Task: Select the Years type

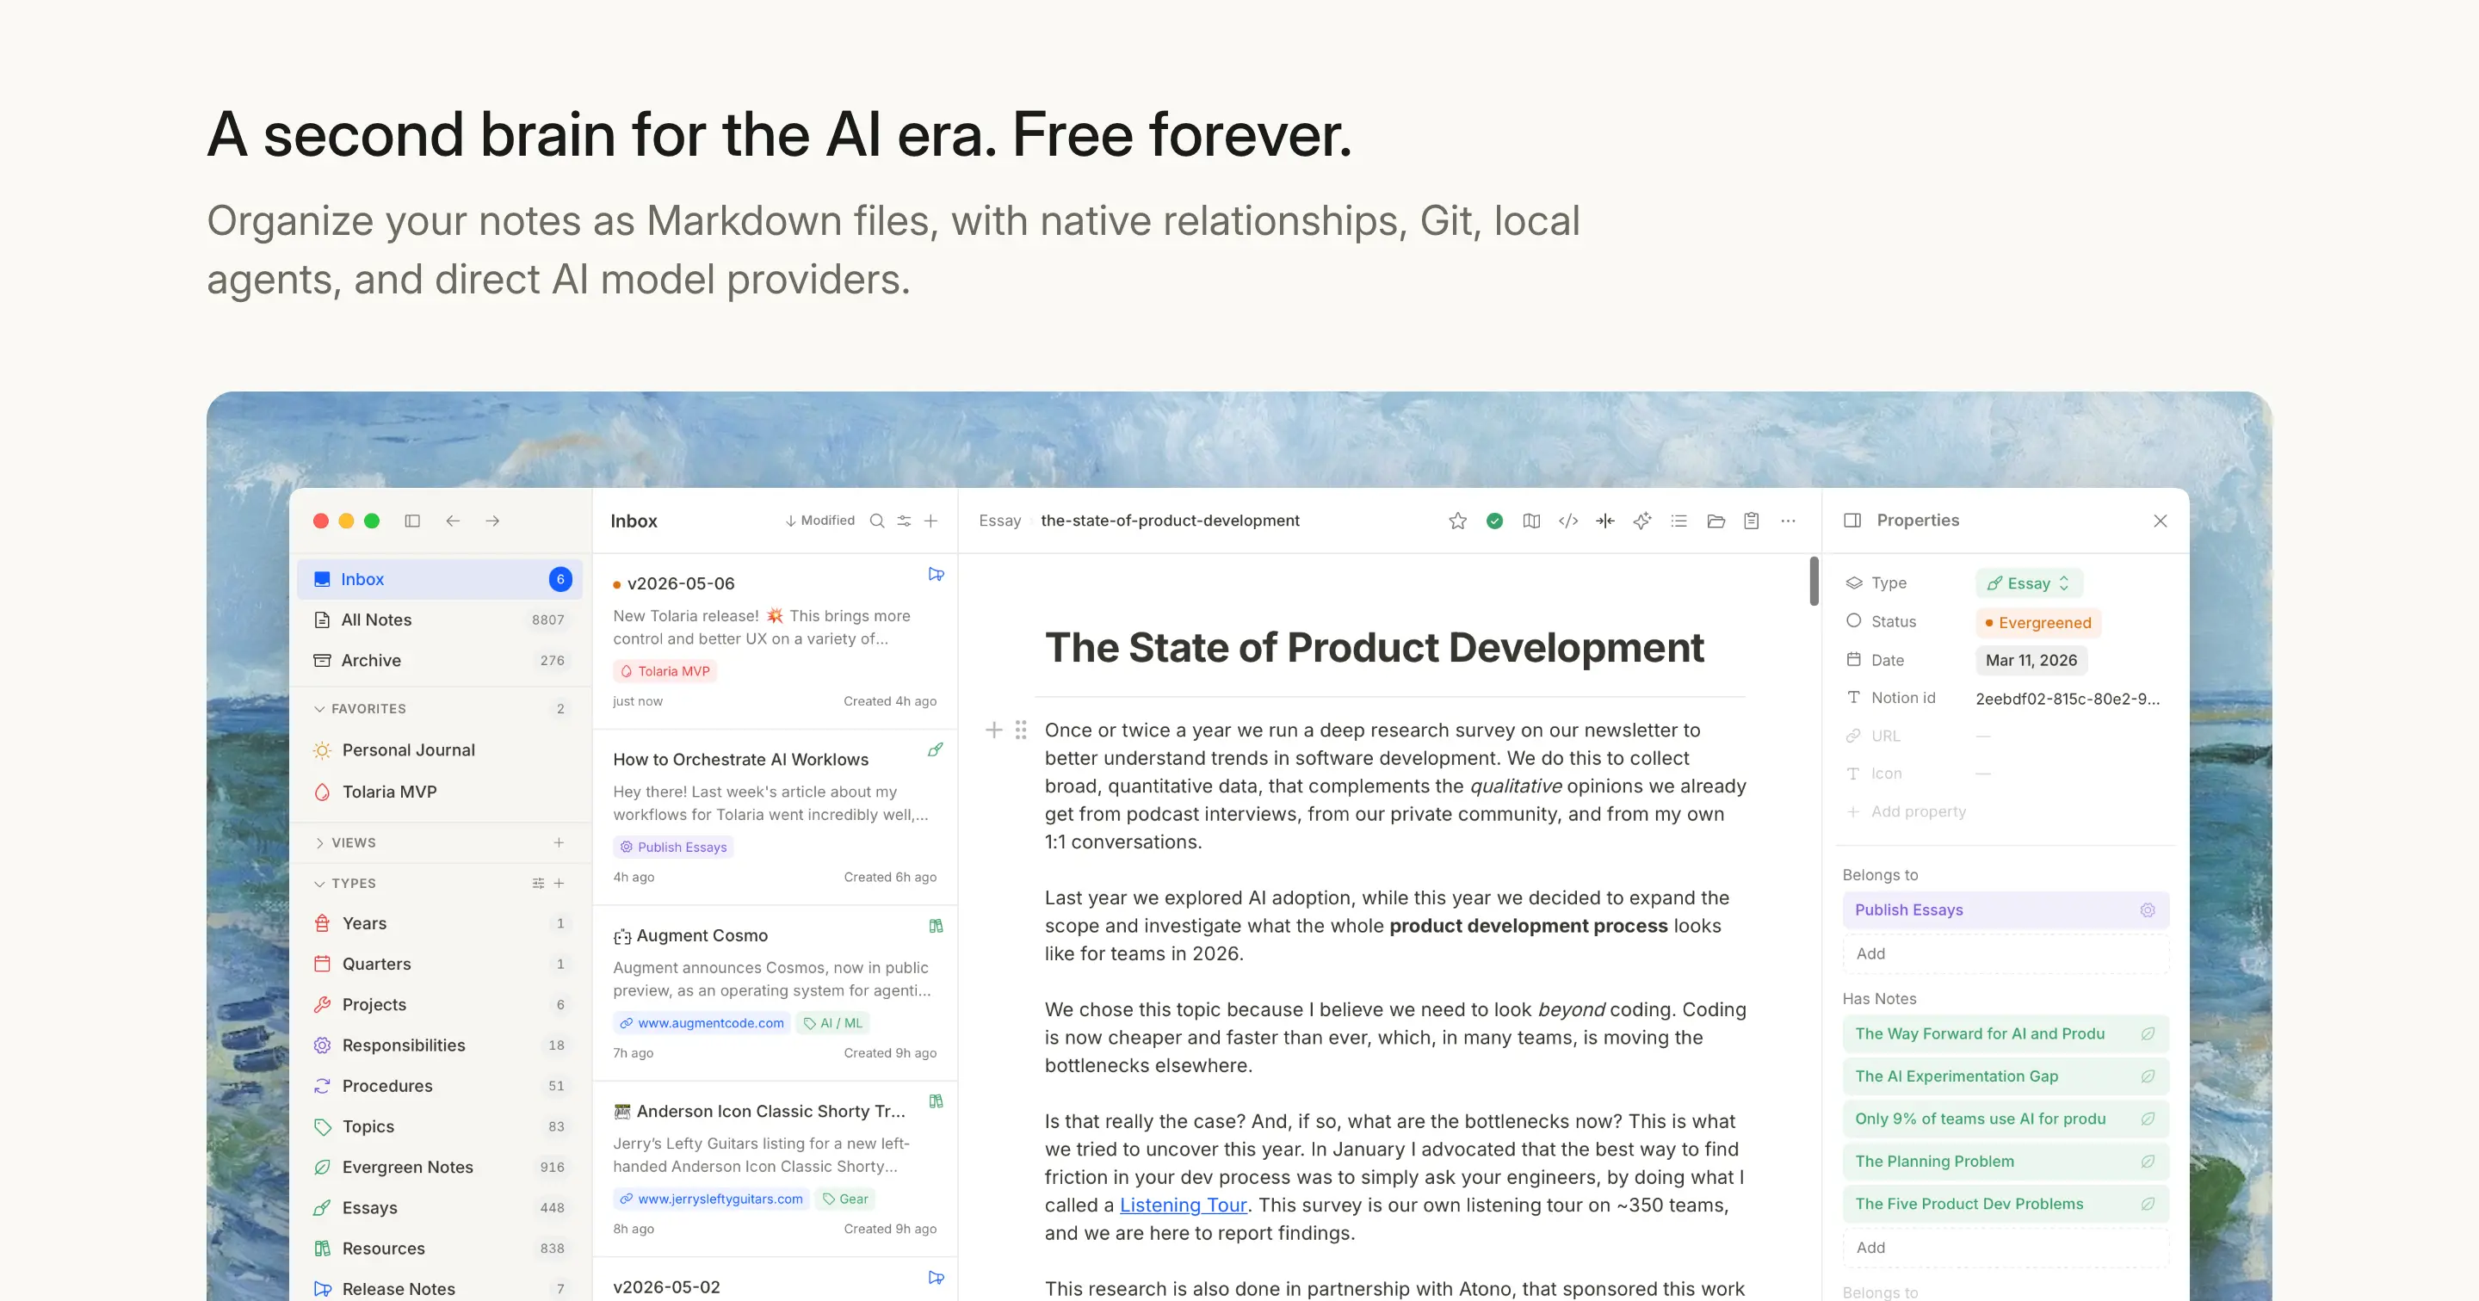Action: point(440,924)
